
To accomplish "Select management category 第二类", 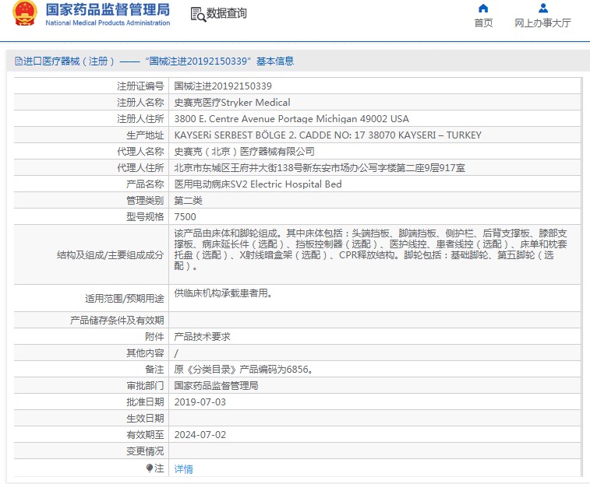I will point(188,201).
